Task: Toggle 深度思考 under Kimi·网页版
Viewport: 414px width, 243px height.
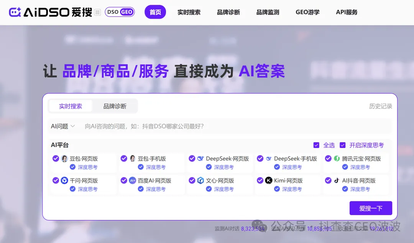Action: [x=277, y=189]
